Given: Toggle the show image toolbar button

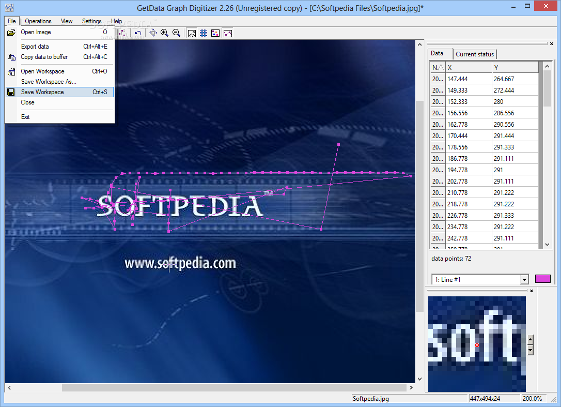Looking at the screenshot, I should pyautogui.click(x=192, y=33).
